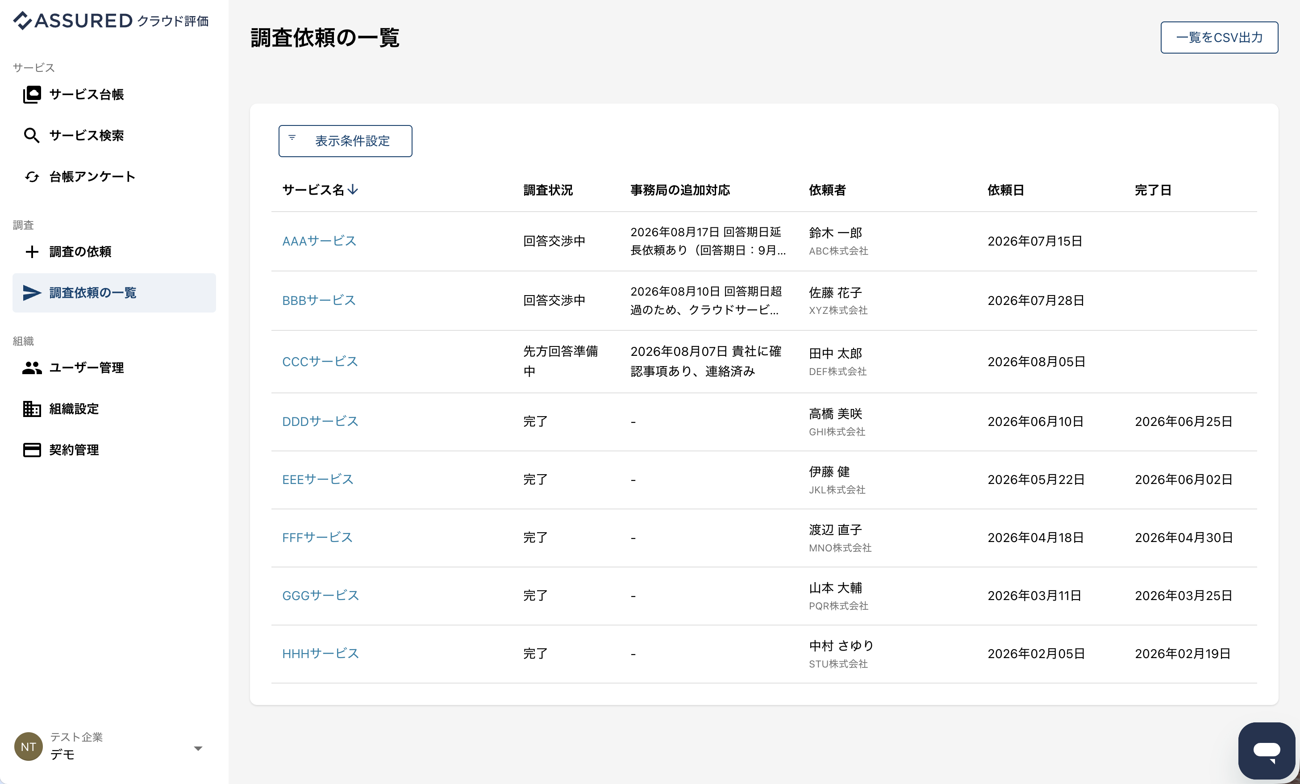Click the 調査依頼の一覧 page heading
The height and width of the screenshot is (784, 1300).
(x=325, y=38)
